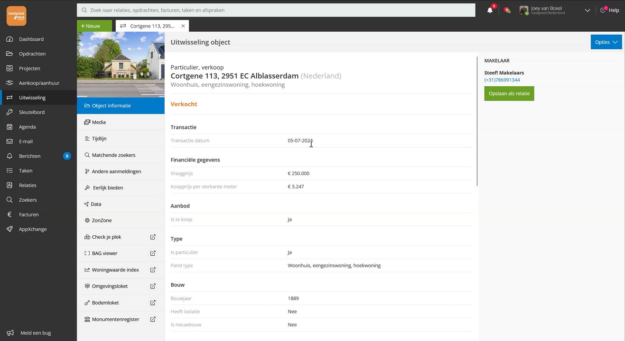Screen dimensions: 625x341
Task: Click the AppXchange rocket icon
Action: (x=9, y=229)
